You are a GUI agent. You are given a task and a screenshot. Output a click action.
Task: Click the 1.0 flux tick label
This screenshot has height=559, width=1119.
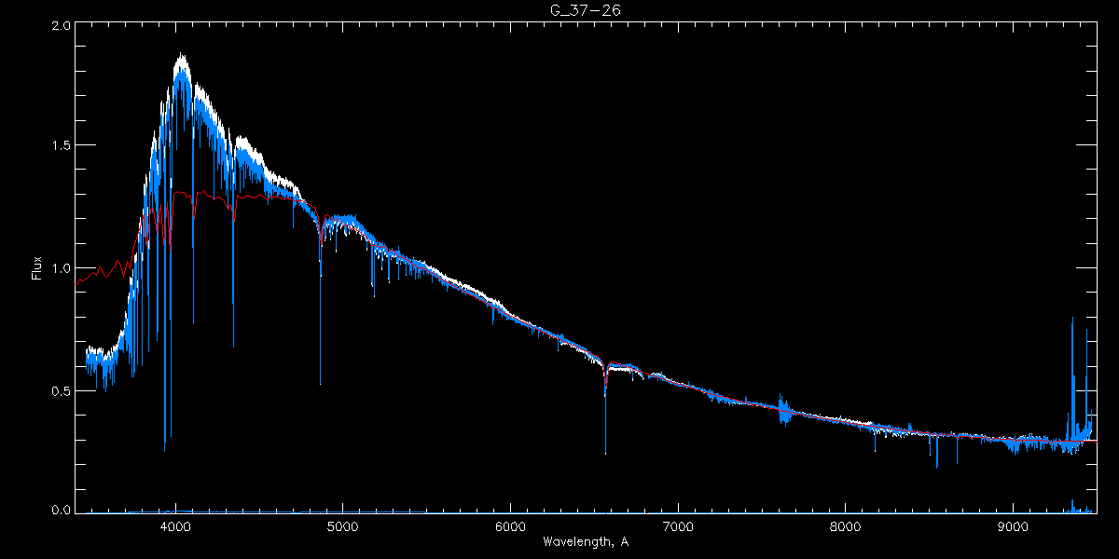61,268
